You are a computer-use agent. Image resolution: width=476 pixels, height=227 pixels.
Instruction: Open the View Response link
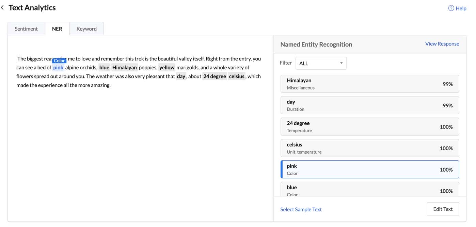pos(442,44)
